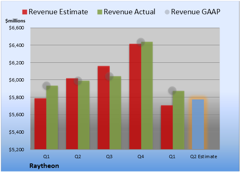Click the GAAP marker above Q4
The image size is (240, 172).
[x=141, y=42]
